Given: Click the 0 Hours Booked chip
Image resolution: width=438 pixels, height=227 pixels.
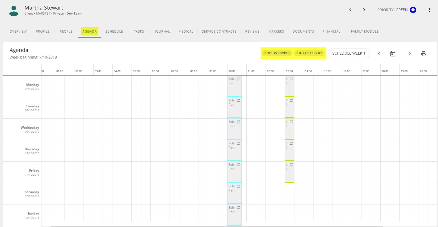Looking at the screenshot, I should 277,53.
